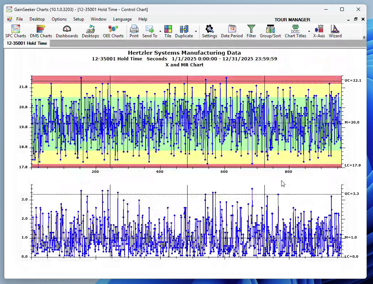Expand the Send To dropdown arrow
This screenshot has height=284, width=373.
coord(160,32)
